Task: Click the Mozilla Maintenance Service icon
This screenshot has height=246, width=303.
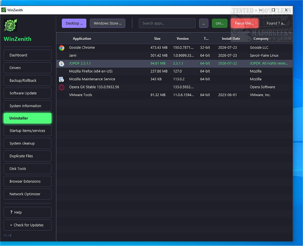Action: tap(61, 79)
